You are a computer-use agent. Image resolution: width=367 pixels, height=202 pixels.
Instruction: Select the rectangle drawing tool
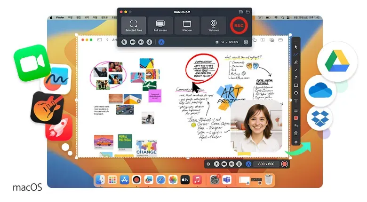coord(296,85)
